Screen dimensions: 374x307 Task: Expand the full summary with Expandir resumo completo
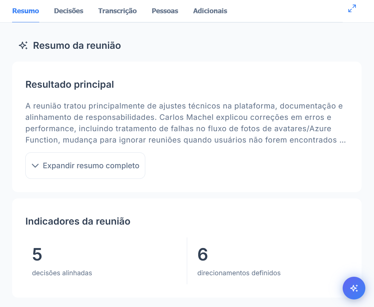pos(85,166)
